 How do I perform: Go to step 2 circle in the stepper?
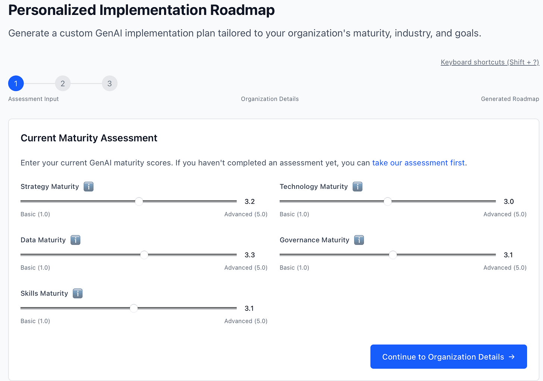tap(63, 84)
